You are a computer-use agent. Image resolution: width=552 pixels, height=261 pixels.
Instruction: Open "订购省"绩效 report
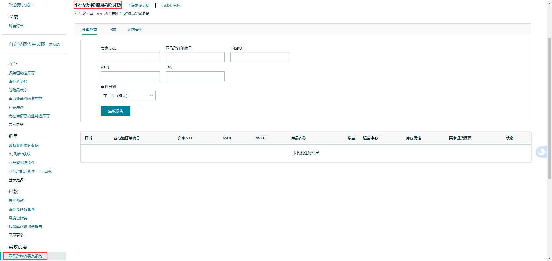coord(20,154)
